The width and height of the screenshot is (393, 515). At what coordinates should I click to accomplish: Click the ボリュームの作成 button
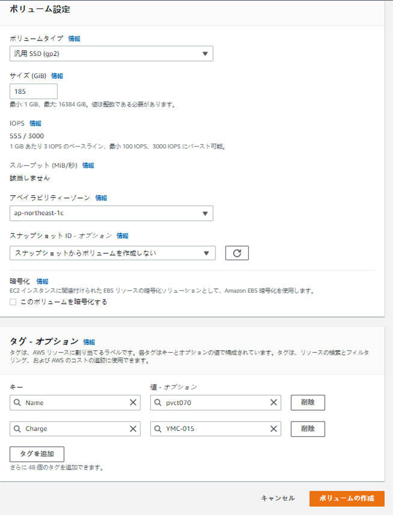click(x=347, y=498)
